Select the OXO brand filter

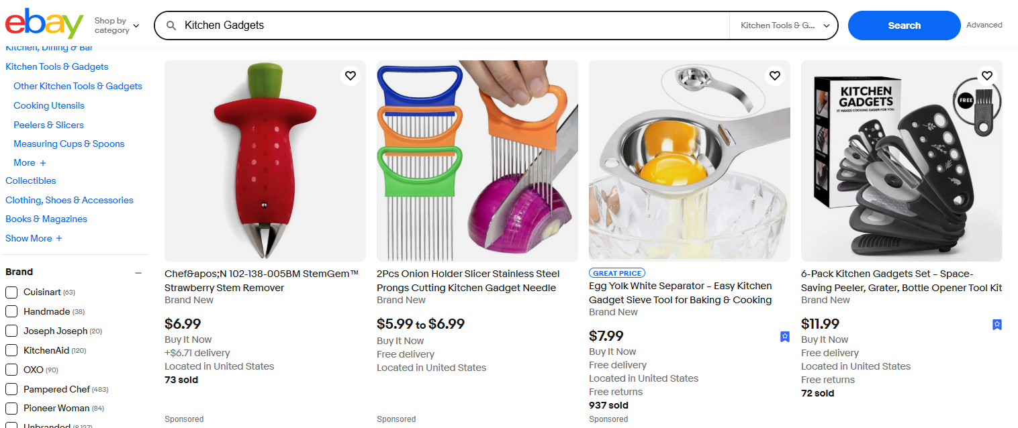[x=10, y=369]
